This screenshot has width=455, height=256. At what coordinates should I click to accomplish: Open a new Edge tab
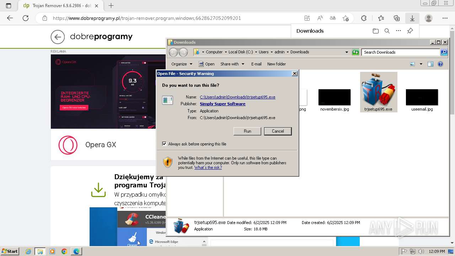(x=111, y=6)
